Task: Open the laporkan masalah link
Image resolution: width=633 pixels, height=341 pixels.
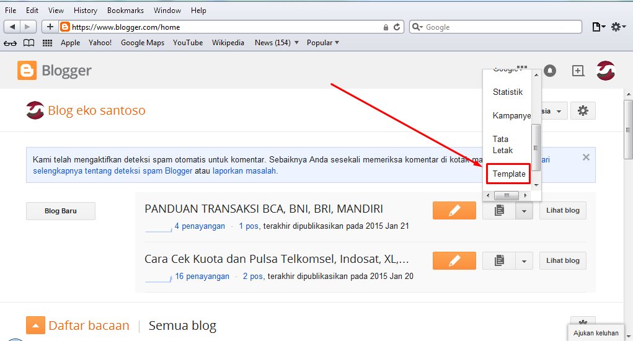Action: tap(244, 170)
